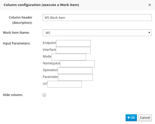Click the plus icon on Ok button
Image resolution: width=155 pixels, height=124 pixels.
(x=129, y=117)
